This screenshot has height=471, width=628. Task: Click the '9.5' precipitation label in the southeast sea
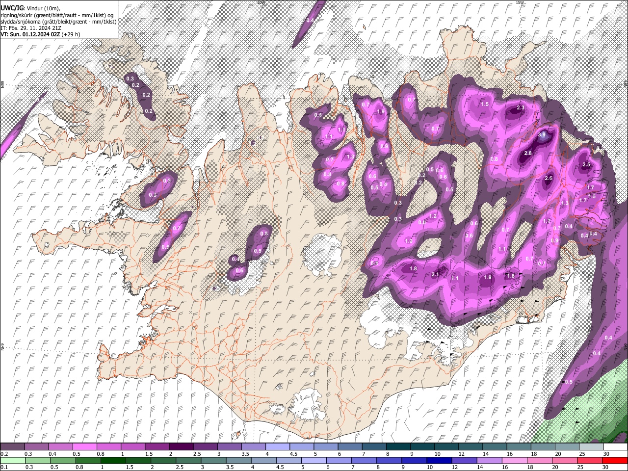tap(569, 382)
